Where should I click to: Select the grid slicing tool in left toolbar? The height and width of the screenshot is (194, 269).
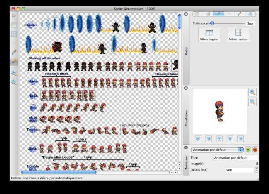pyautogui.click(x=14, y=34)
